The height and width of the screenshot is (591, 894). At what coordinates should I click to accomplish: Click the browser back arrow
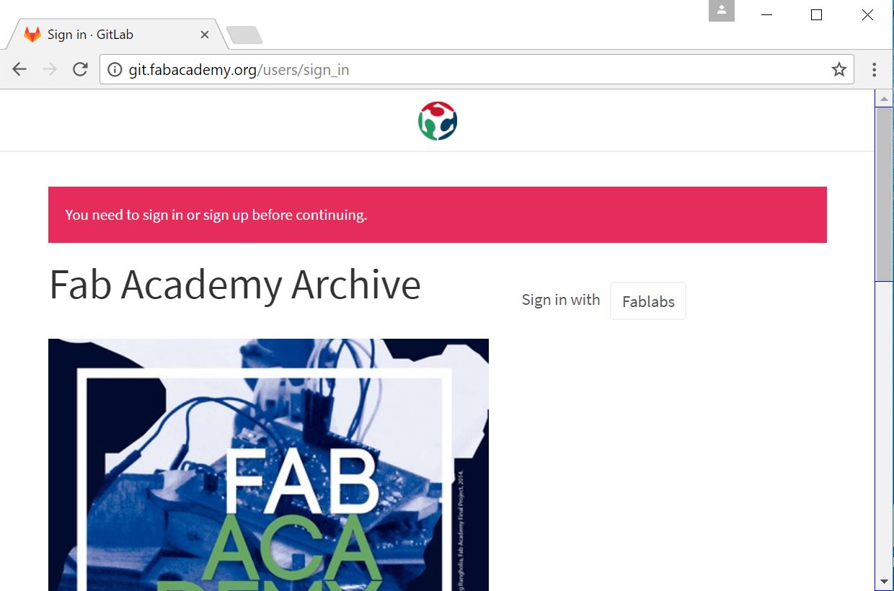(19, 69)
